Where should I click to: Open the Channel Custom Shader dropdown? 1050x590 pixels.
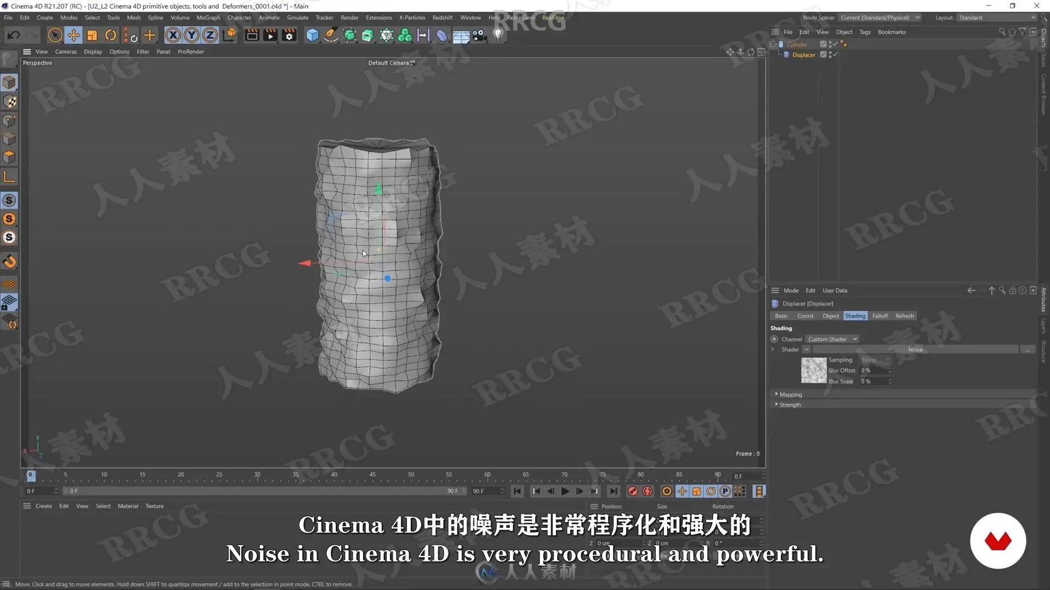tap(832, 339)
